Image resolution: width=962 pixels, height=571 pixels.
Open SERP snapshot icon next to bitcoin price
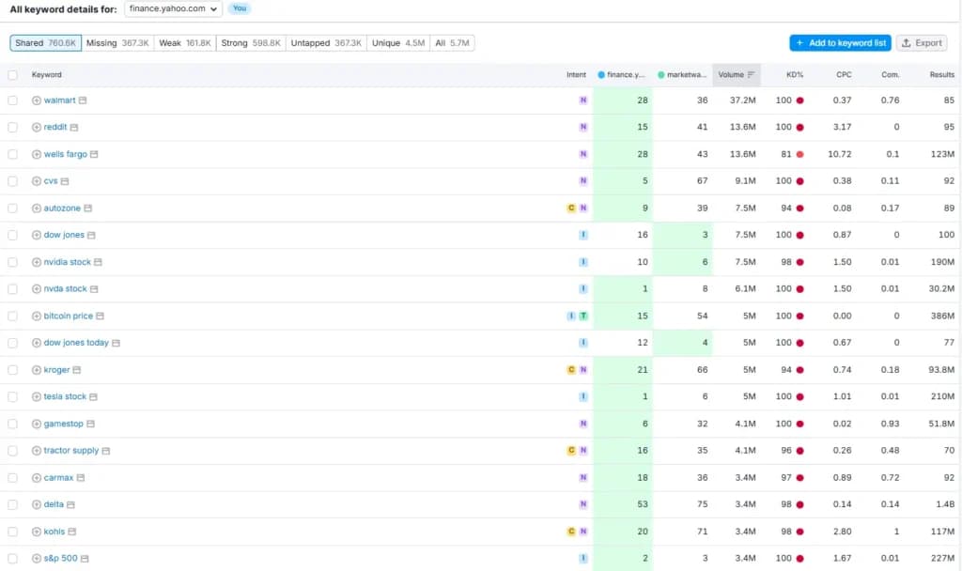100,316
